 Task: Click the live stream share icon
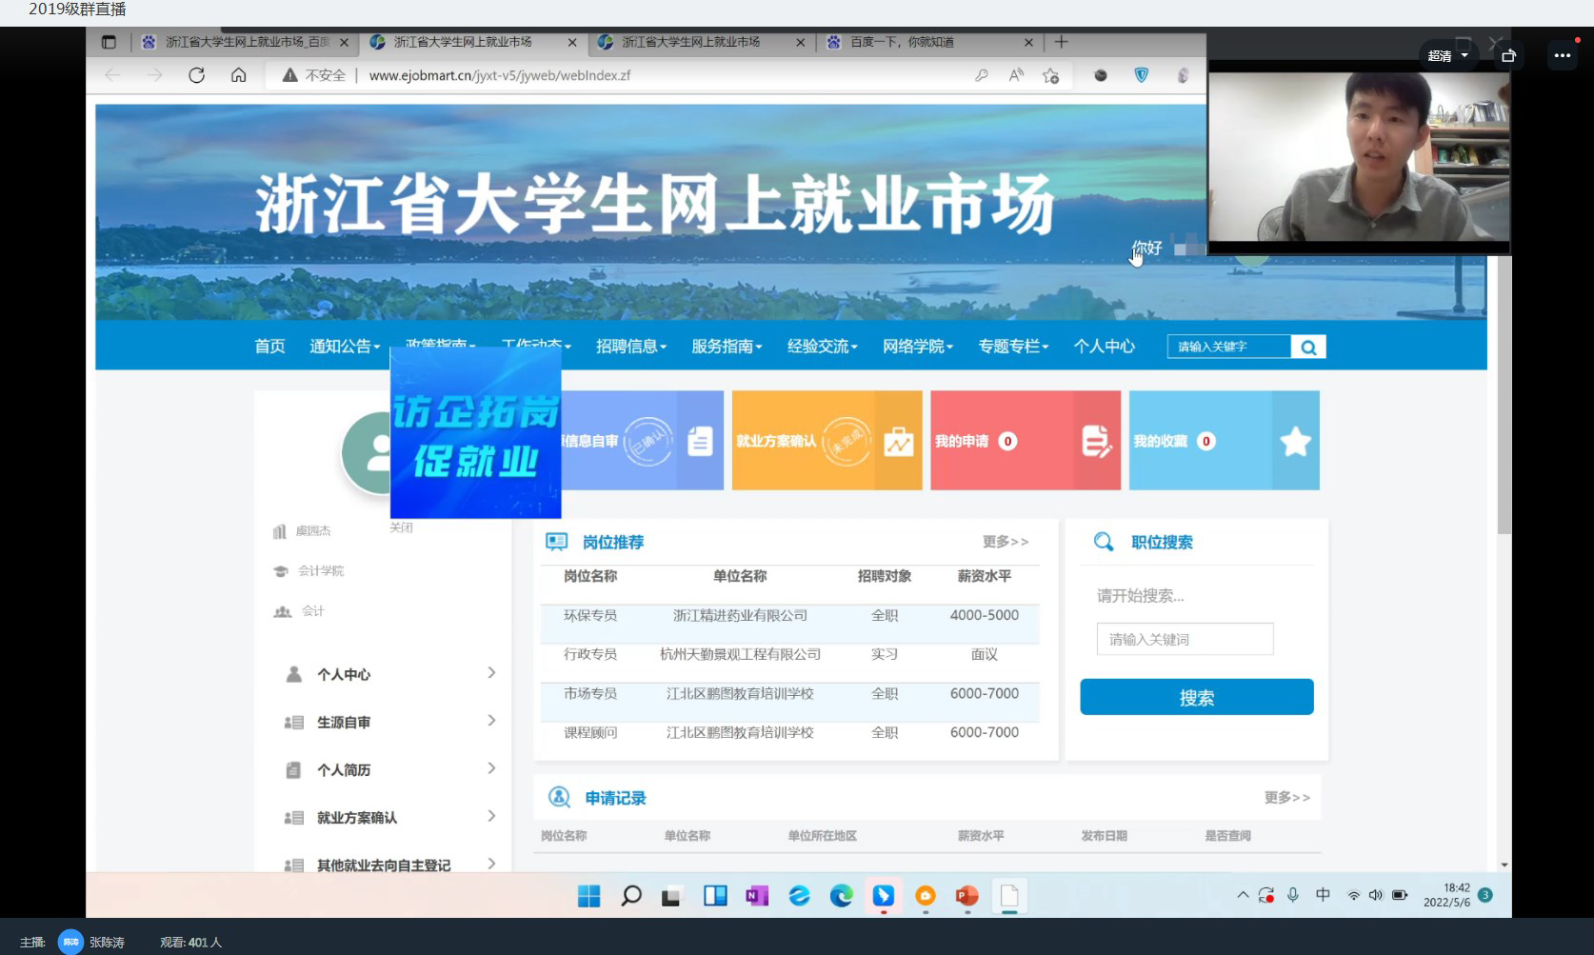(x=1508, y=55)
